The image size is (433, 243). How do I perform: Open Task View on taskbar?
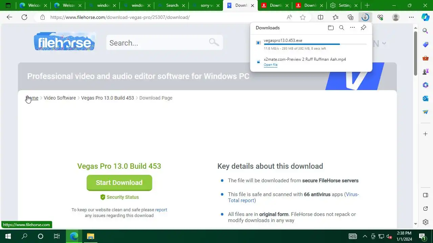click(x=57, y=236)
